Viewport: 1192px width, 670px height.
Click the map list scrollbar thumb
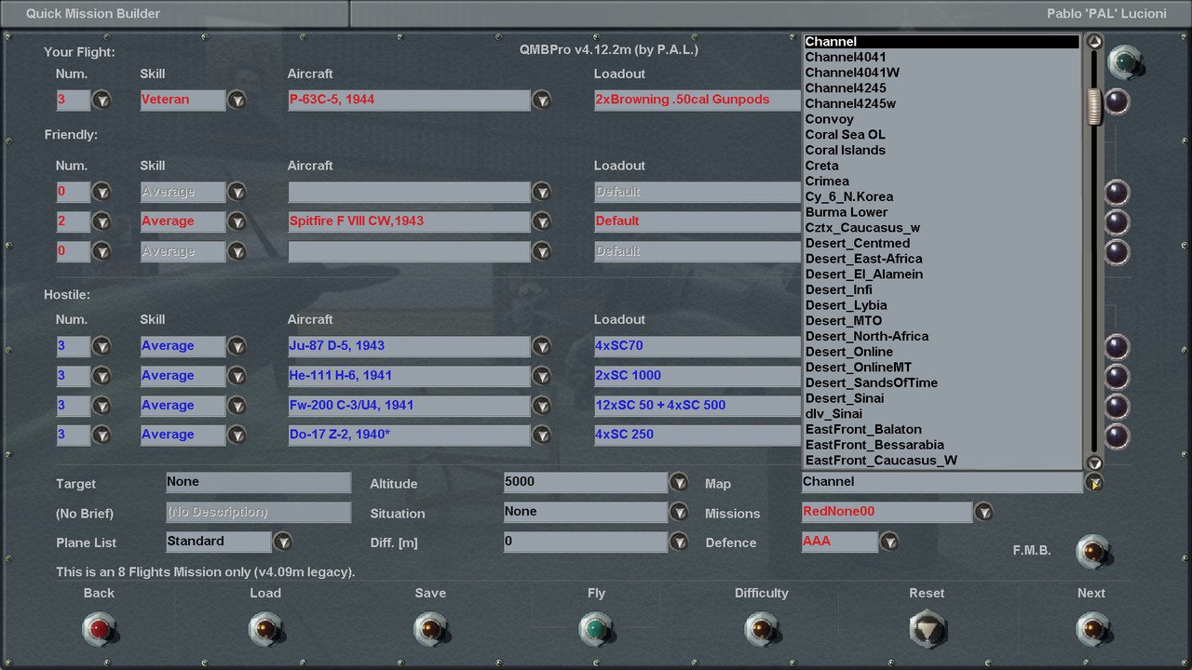[1094, 105]
